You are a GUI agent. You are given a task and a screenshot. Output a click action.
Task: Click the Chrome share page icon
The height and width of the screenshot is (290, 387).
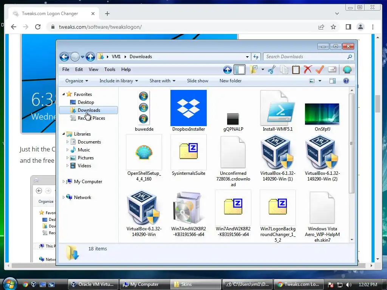click(x=321, y=27)
